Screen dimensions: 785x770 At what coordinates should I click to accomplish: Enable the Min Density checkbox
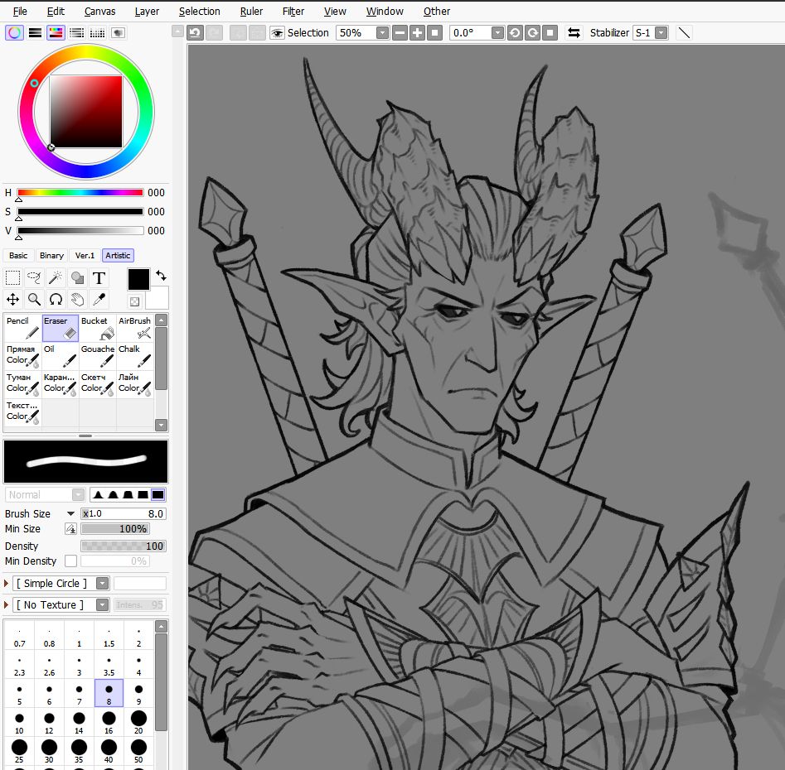click(71, 561)
